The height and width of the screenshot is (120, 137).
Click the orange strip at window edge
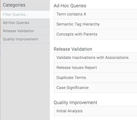pyautogui.click(x=0, y=19)
